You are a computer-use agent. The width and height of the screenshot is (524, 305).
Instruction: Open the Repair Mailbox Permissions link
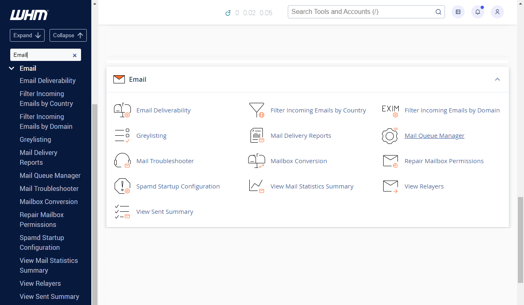(444, 161)
